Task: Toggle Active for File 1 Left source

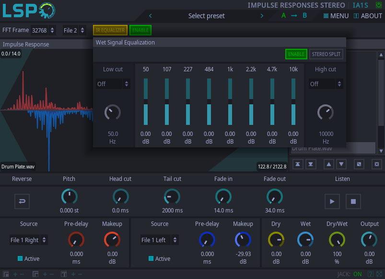Action: click(x=151, y=258)
